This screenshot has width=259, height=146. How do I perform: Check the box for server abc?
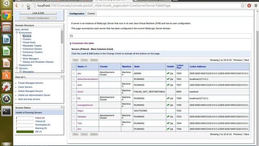click(74, 73)
